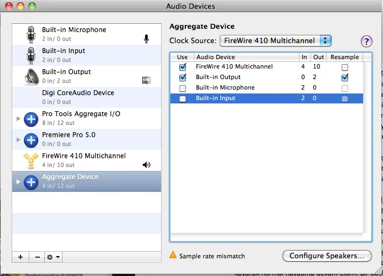The width and height of the screenshot is (383, 276).
Task: Select FireWire 410 Multichannel row in aggregate table
Action: 266,67
